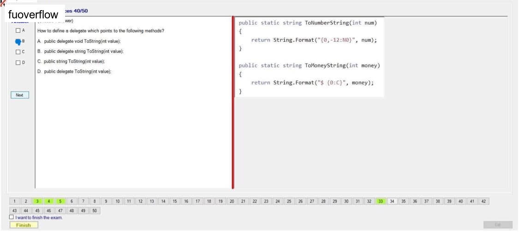Image resolution: width=519 pixels, height=232 pixels.
Task: Go to question 42
Action: [483, 201]
